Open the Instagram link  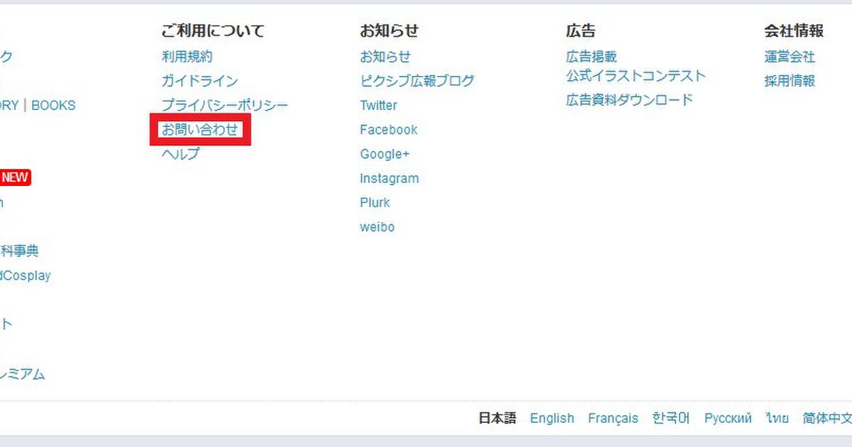coord(389,178)
